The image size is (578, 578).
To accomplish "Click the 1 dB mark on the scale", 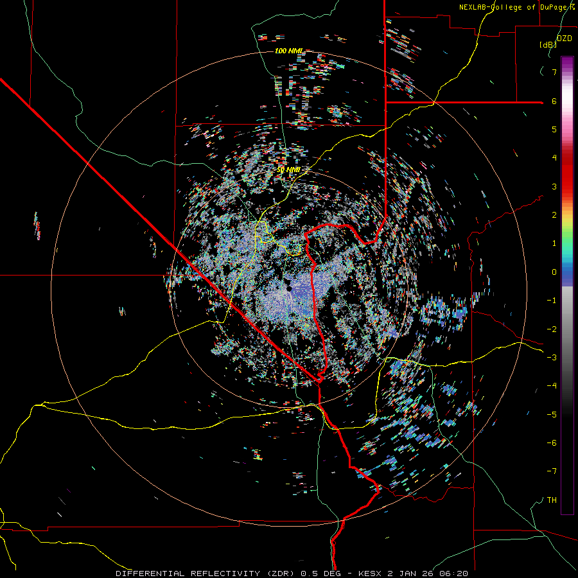I will 554,243.
